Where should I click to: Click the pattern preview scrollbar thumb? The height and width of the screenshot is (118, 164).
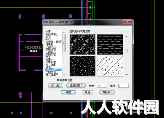pyautogui.click(x=127, y=51)
